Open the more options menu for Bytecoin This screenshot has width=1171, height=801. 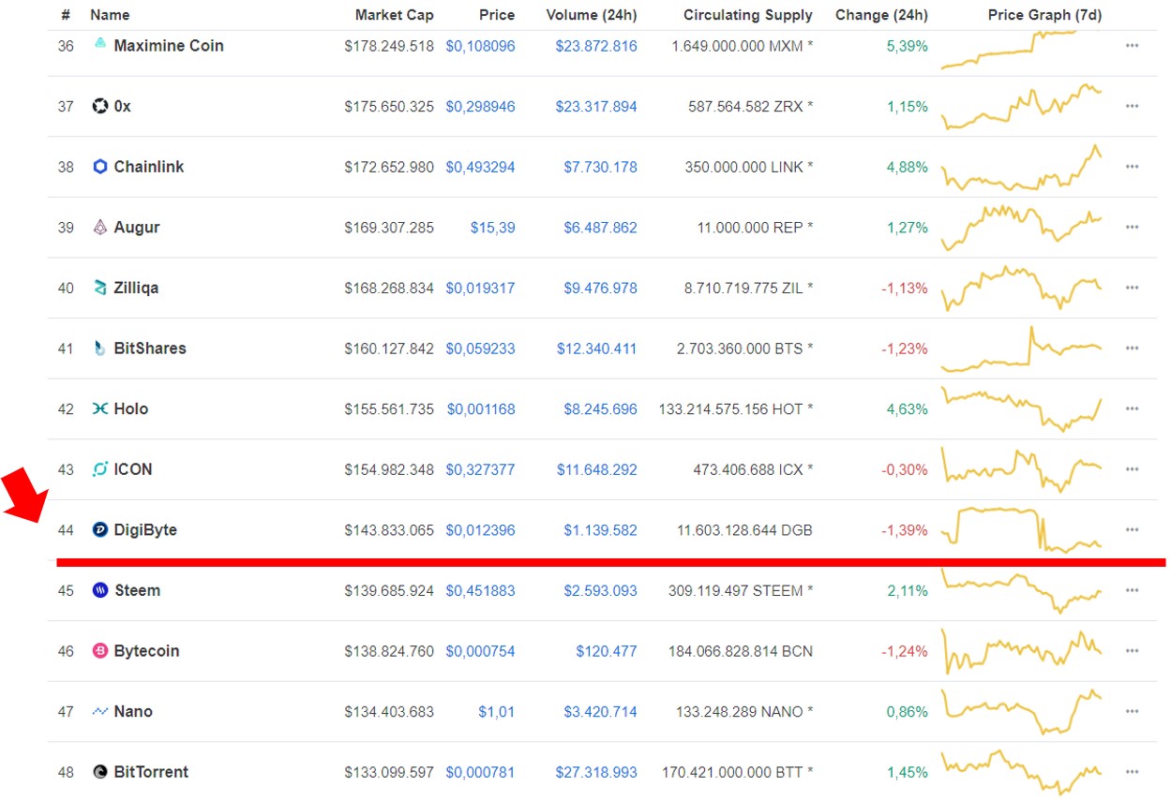[1132, 651]
